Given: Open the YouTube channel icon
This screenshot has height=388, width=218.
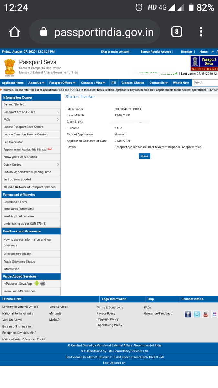Looking at the screenshot, I should point(206,314).
